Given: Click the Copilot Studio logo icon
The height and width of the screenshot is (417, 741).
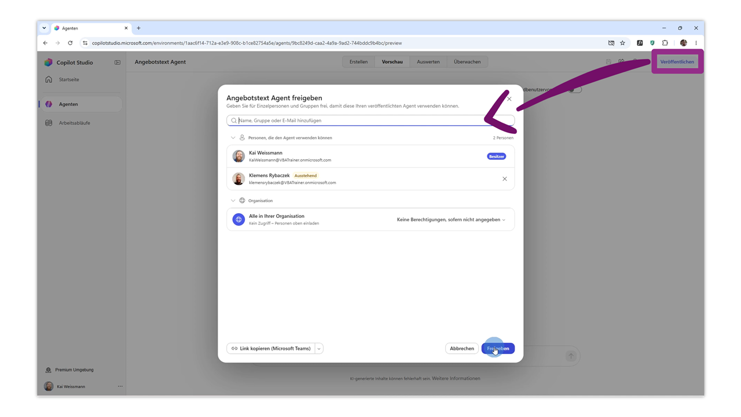Looking at the screenshot, I should point(49,63).
